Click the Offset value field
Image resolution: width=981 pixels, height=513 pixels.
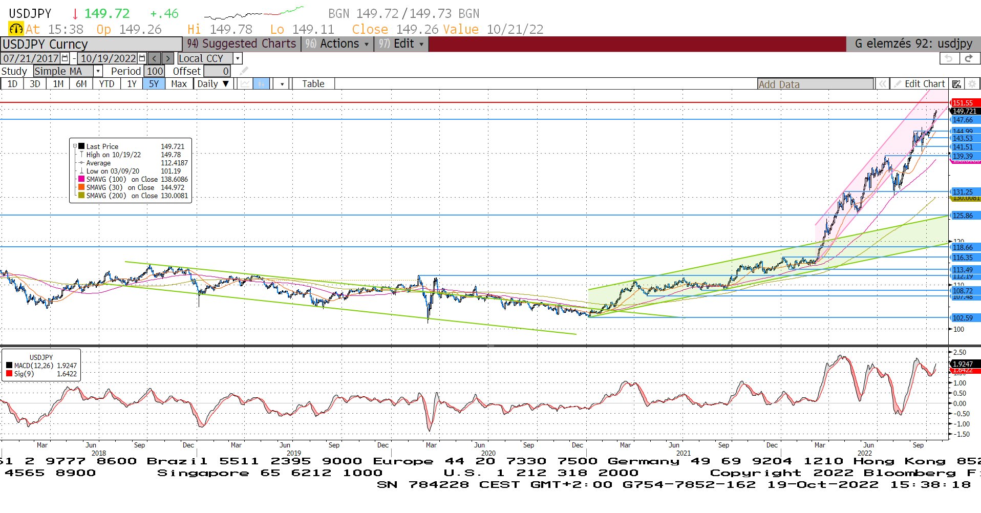[217, 71]
